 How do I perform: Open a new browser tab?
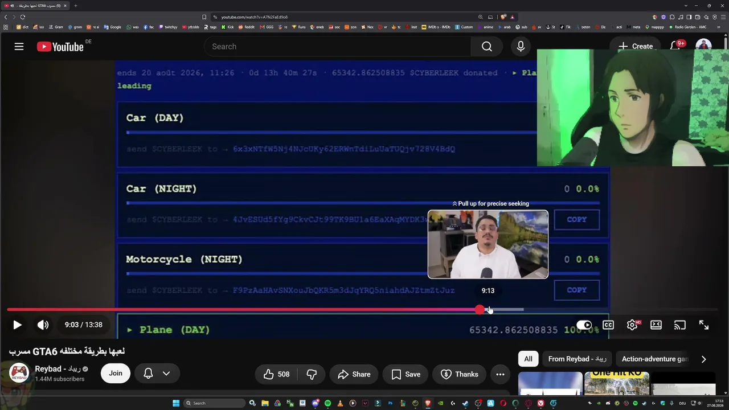click(x=75, y=6)
